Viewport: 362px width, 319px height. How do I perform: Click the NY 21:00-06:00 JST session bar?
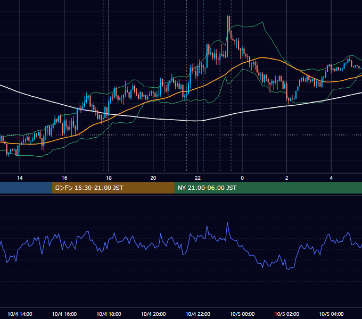(268, 188)
